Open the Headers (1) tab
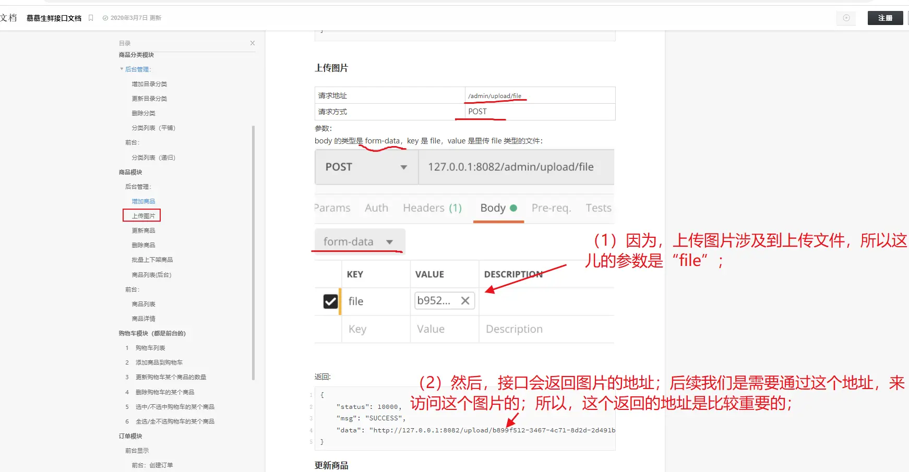 432,208
